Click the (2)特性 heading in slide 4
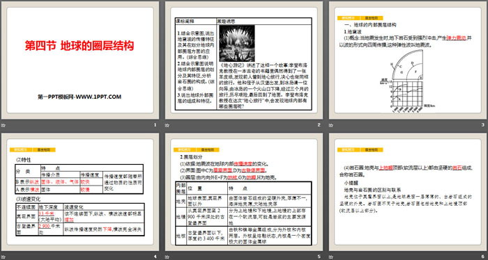Screen dimensions: 488x260 24,160
